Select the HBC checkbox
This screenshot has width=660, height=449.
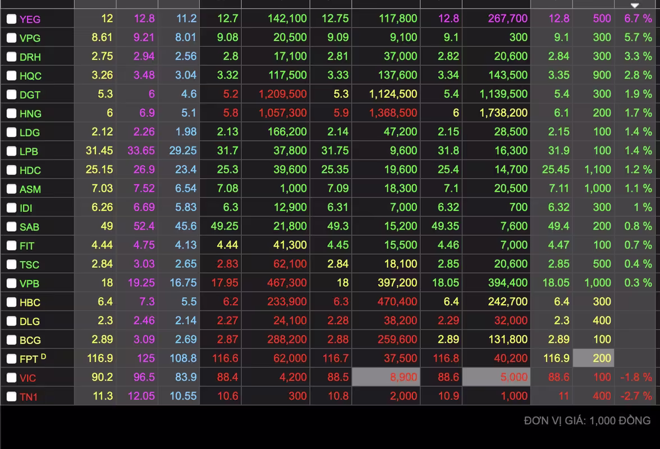[x=11, y=302]
